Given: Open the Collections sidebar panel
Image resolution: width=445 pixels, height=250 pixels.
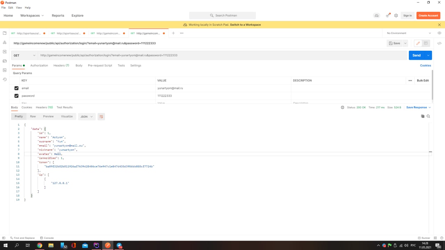Looking at the screenshot, I should click(x=5, y=33).
